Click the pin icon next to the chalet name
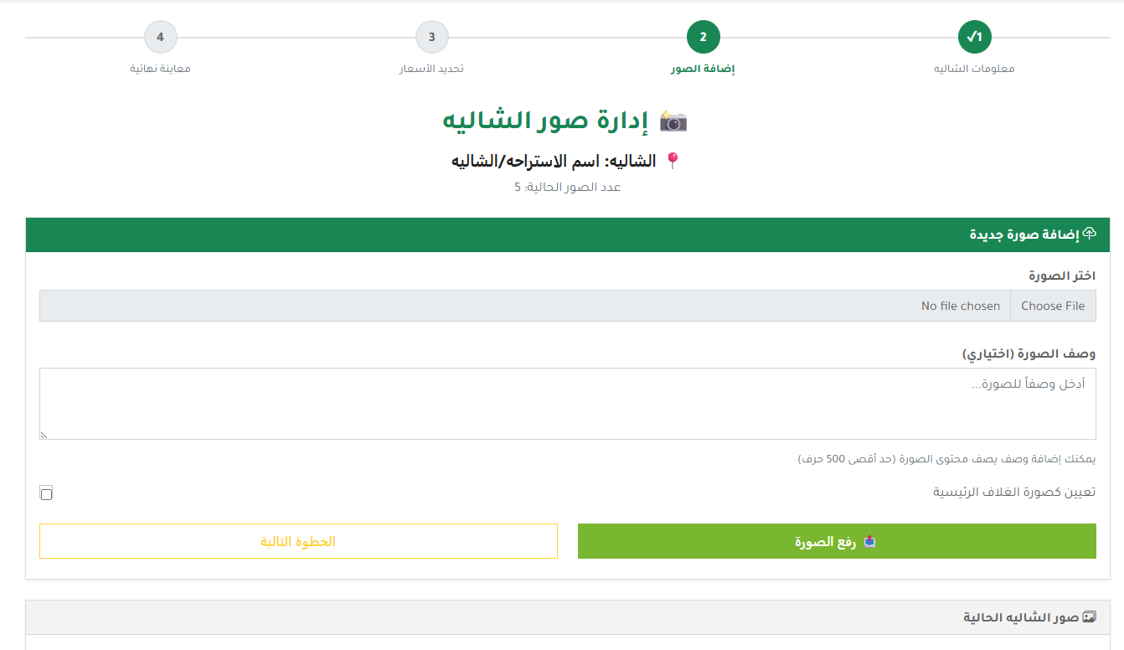This screenshot has width=1124, height=650. 673,161
